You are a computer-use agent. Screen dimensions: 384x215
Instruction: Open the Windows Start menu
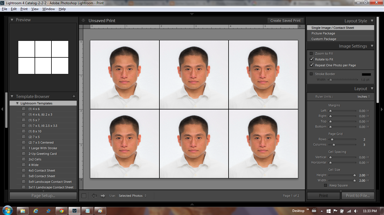tap(7, 211)
